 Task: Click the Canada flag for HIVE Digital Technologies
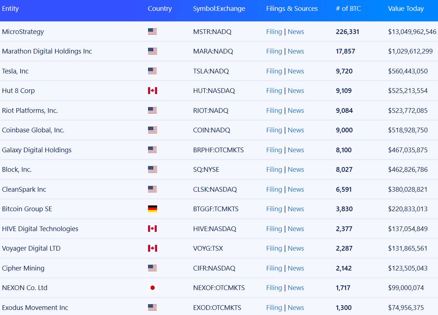(152, 229)
